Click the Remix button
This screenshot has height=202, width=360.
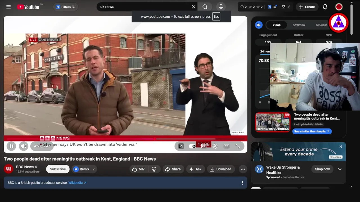click(81, 169)
